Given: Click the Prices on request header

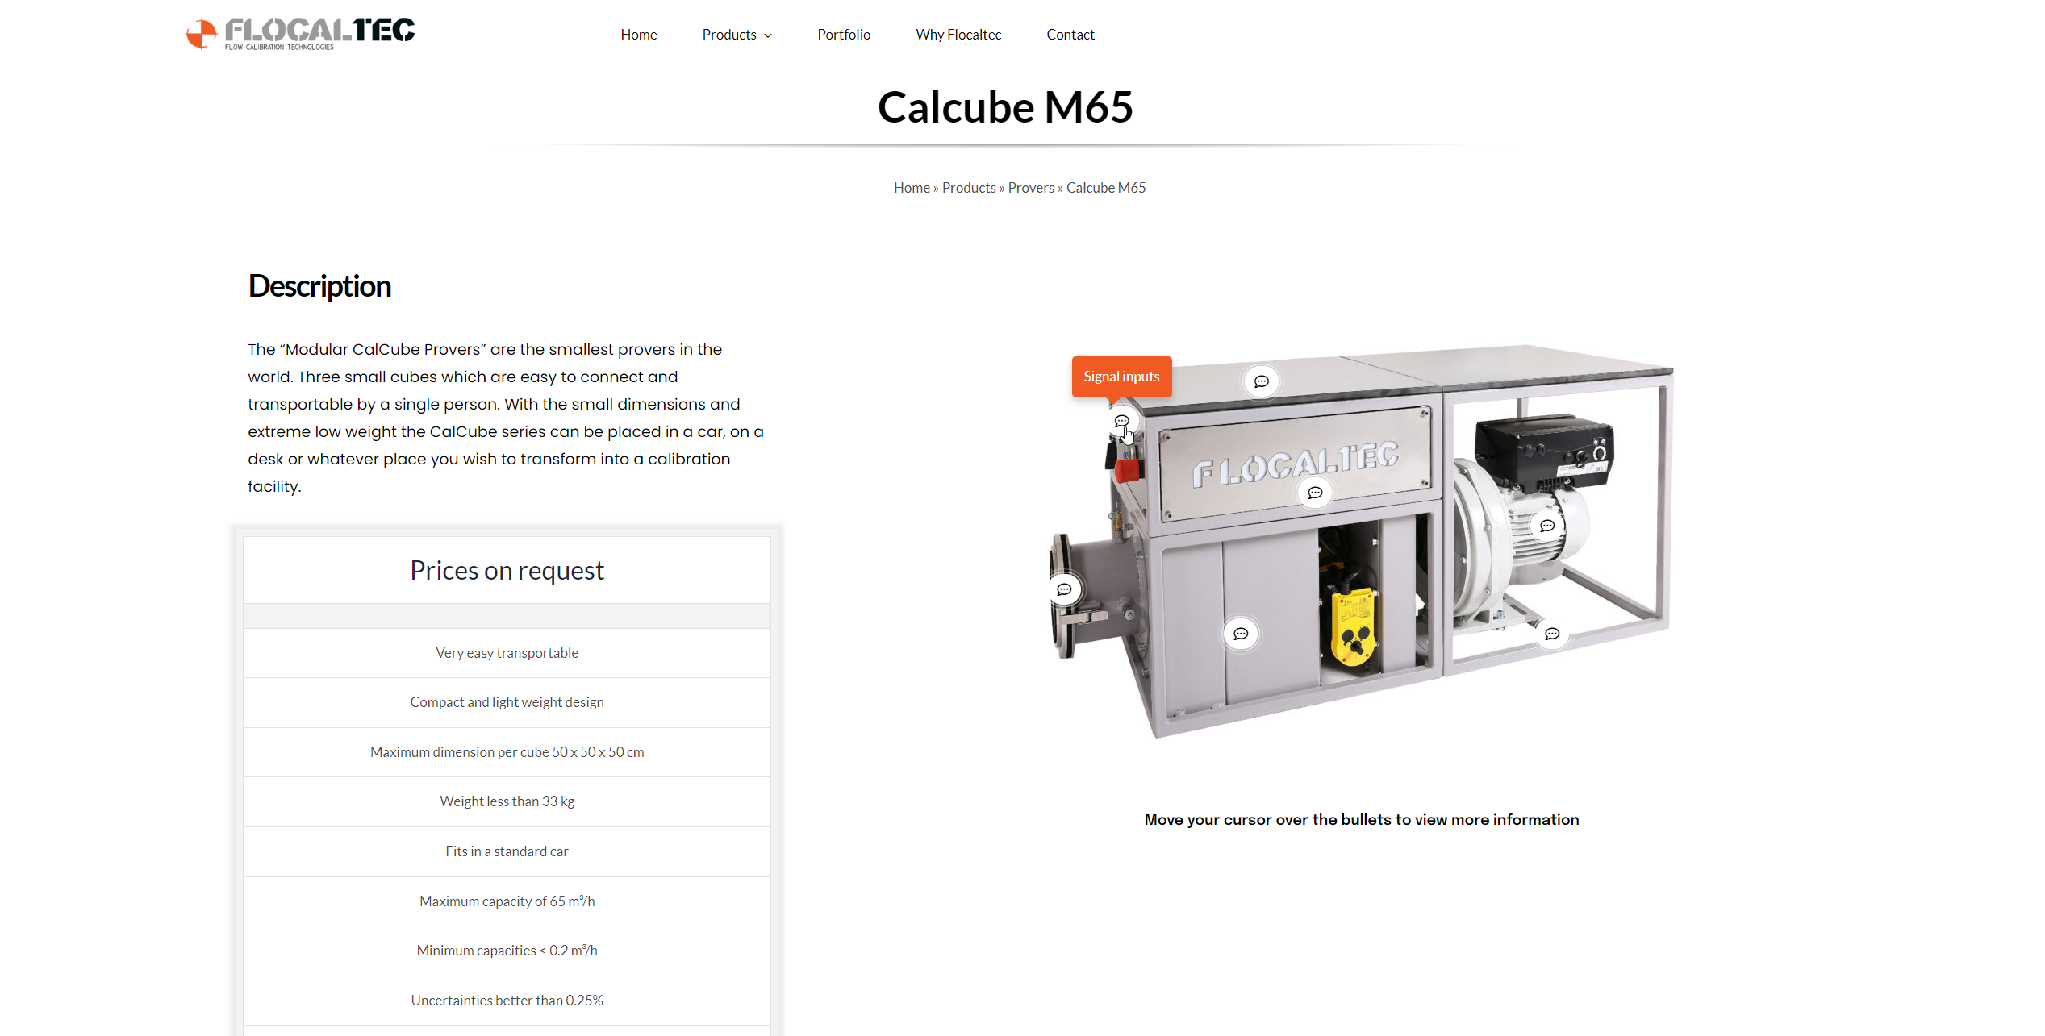Looking at the screenshot, I should click(507, 570).
